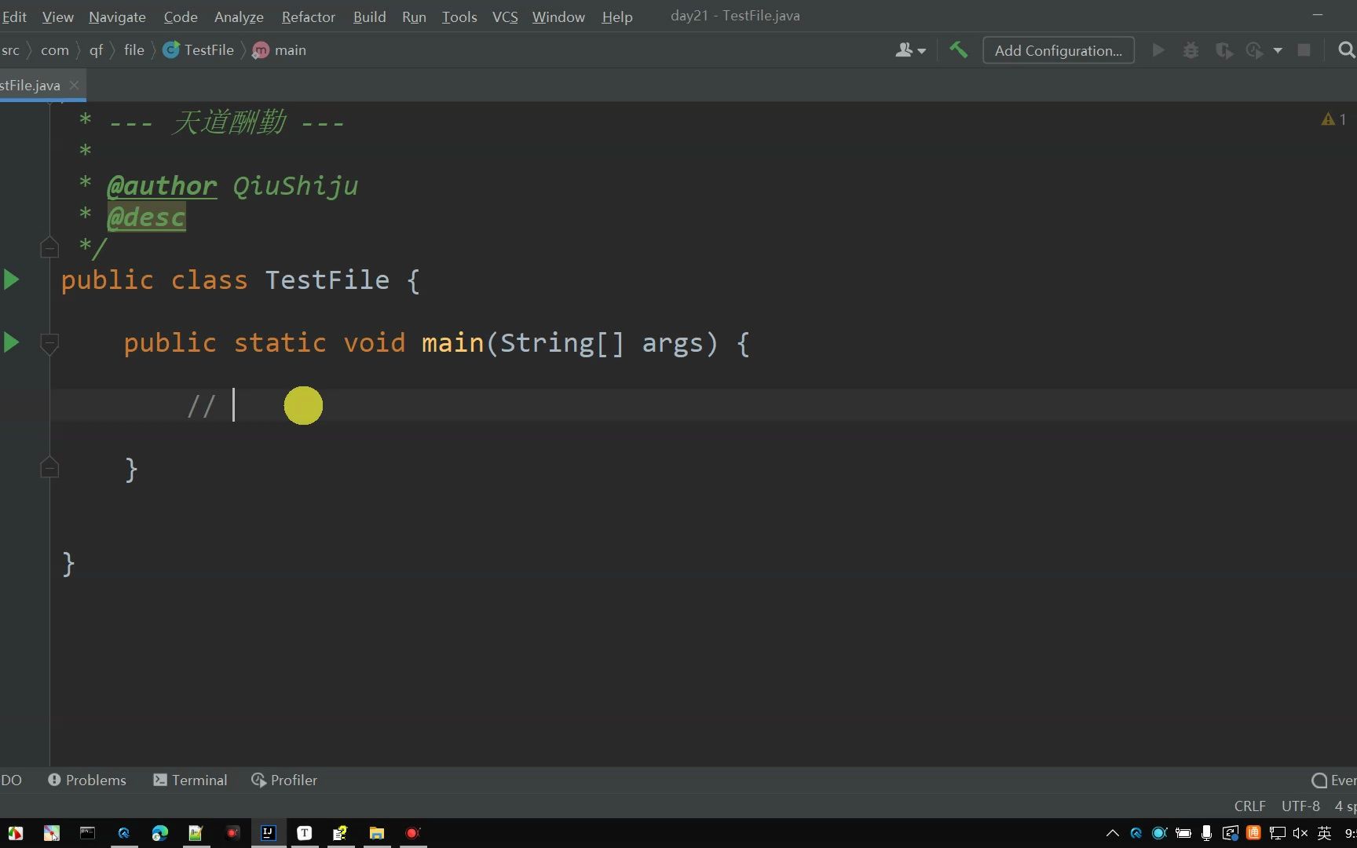Open the Code menu

[x=180, y=16]
